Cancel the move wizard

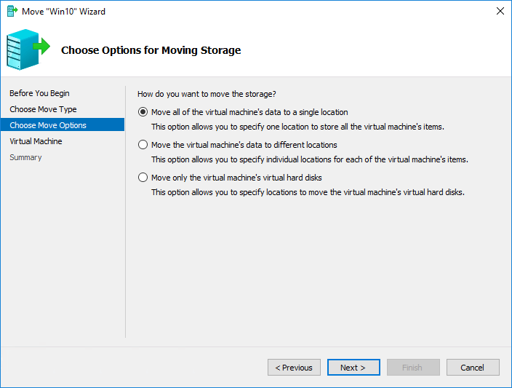pyautogui.click(x=473, y=368)
